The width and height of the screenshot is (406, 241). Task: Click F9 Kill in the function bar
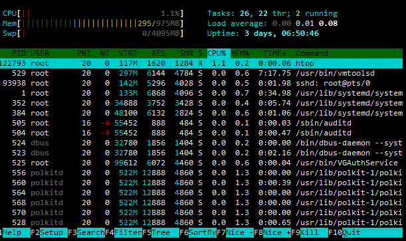click(x=310, y=232)
